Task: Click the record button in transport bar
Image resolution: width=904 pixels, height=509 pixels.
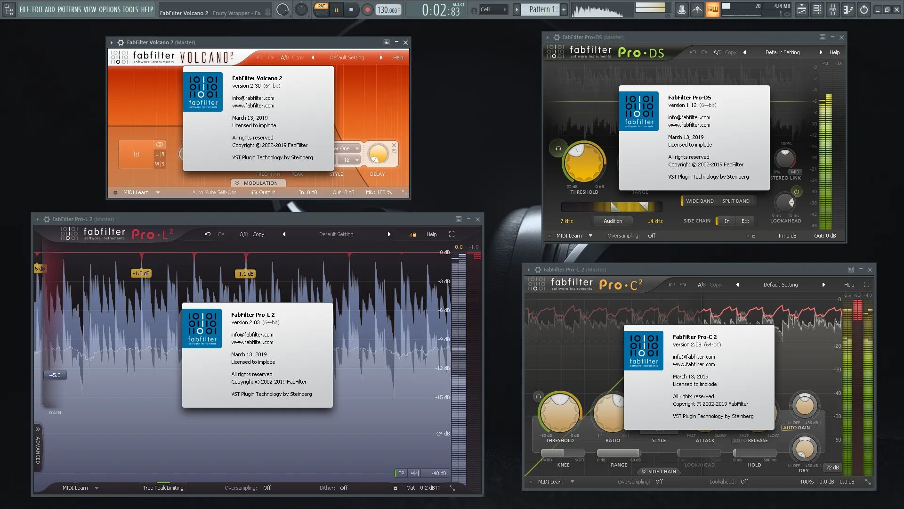Action: (x=367, y=9)
